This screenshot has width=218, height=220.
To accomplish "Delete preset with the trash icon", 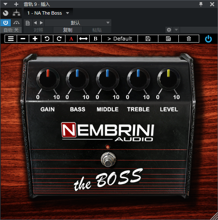I will 189,38.
